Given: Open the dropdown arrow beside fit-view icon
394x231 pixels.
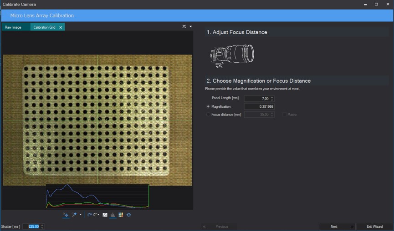Looking at the screenshot, I should [191, 26].
